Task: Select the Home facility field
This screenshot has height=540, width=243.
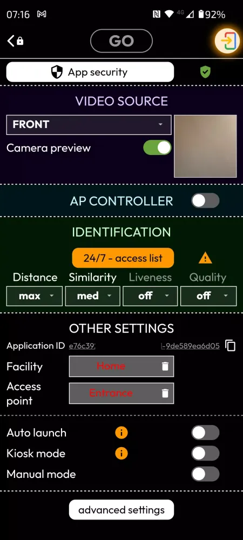Action: [122, 366]
